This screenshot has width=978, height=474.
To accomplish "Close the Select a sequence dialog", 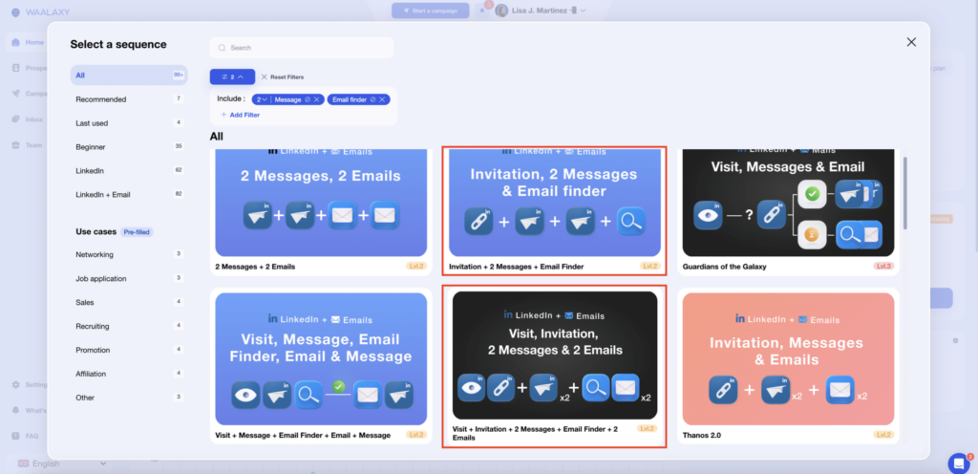I will click(x=911, y=42).
